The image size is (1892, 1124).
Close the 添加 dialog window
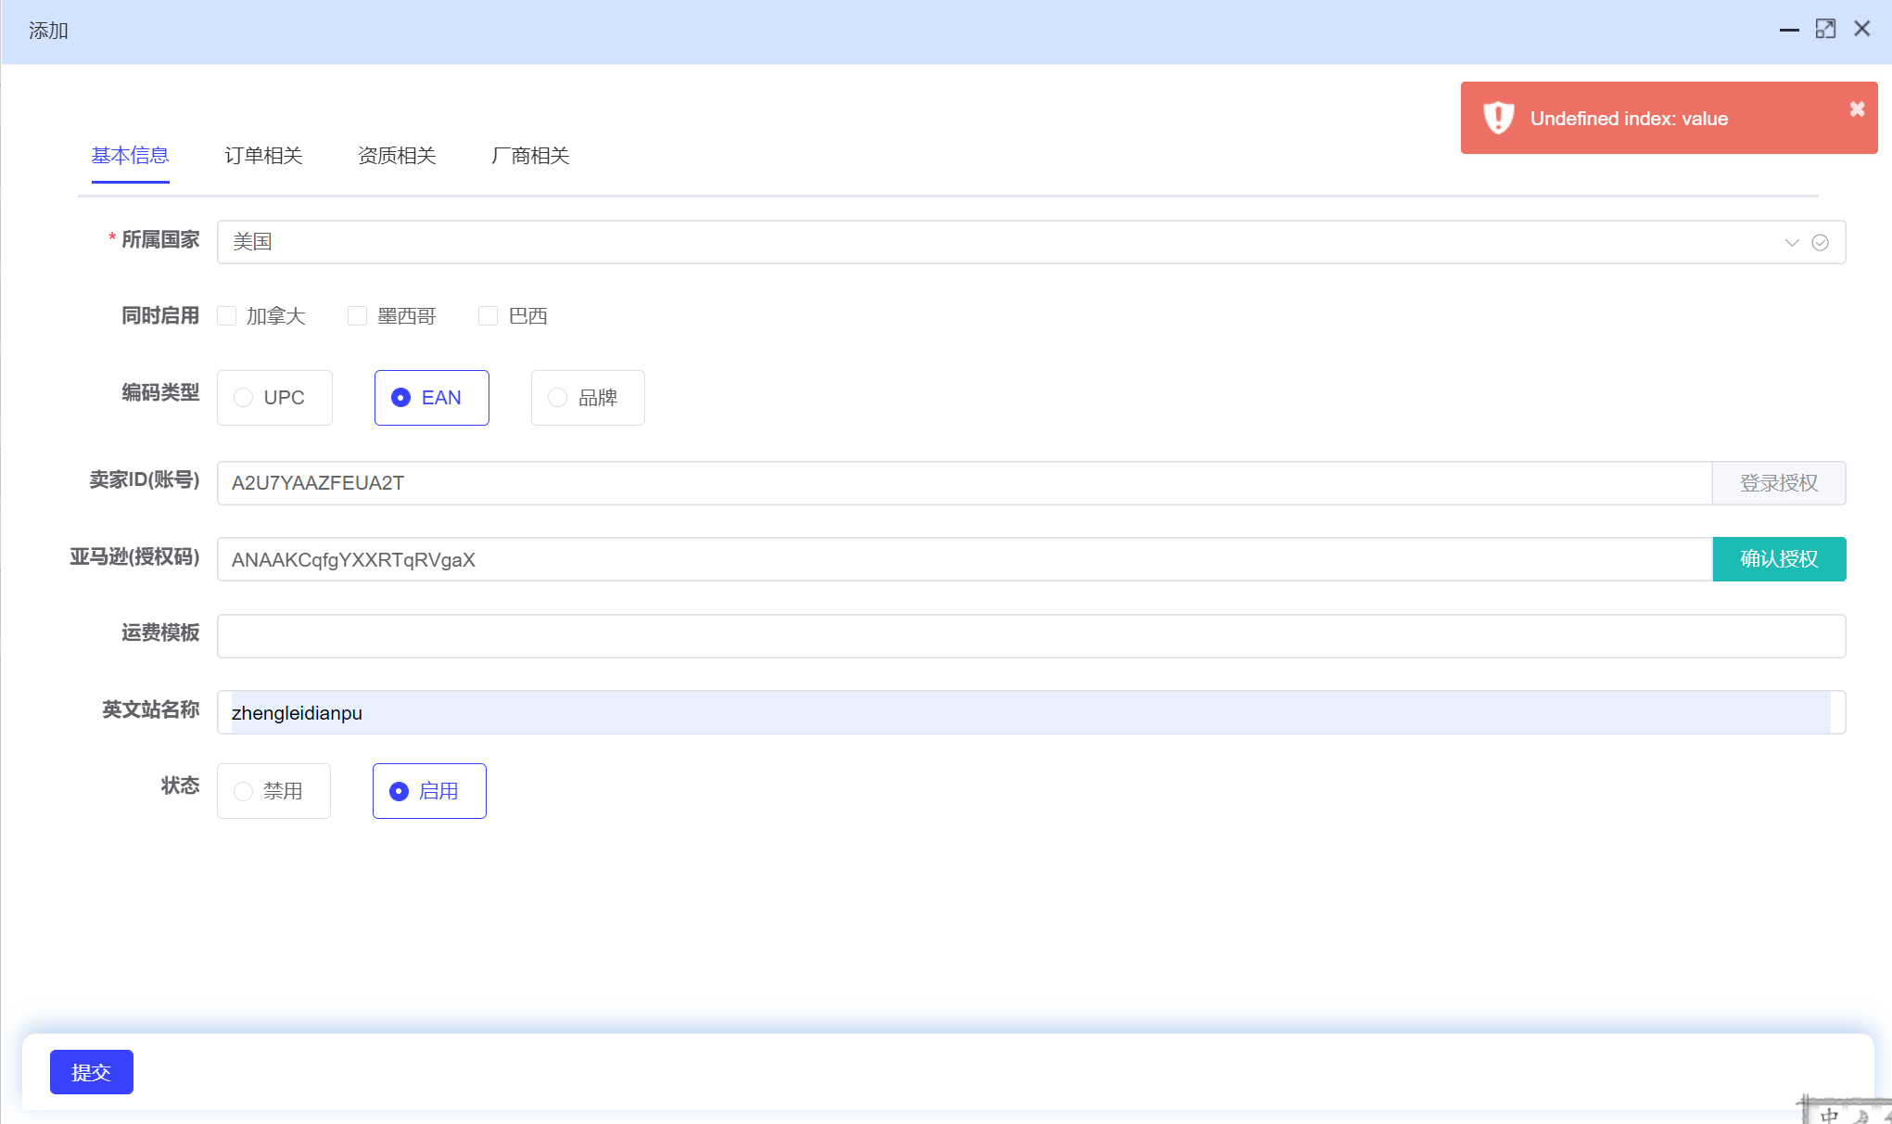(x=1861, y=29)
